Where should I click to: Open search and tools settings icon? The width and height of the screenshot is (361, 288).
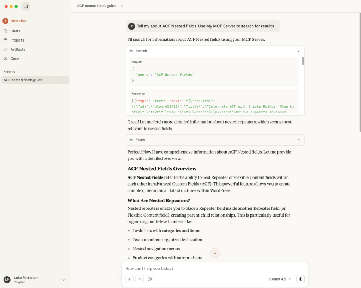(140, 279)
